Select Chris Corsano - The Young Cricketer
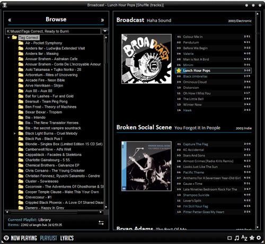The image size is (265, 244). coord(55,171)
